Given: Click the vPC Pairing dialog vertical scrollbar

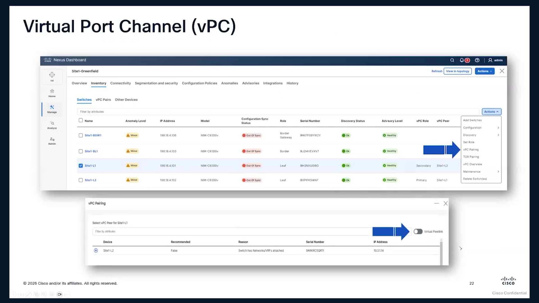Looking at the screenshot, I should click(441, 252).
